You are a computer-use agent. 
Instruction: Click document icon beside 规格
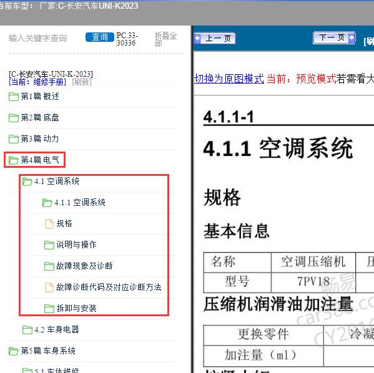(x=49, y=223)
